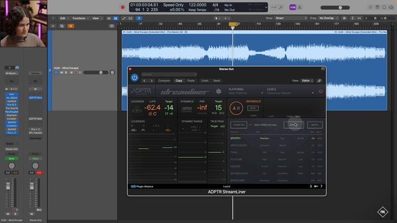397x223 pixels.
Task: Toggle the green Read automation button
Action: coord(12,159)
